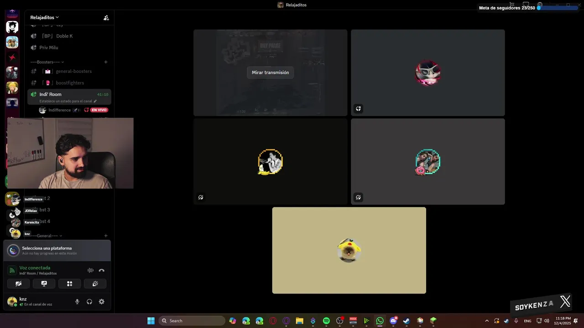This screenshot has width=584, height=328.
Task: Open the Windows Start menu
Action: (151, 321)
